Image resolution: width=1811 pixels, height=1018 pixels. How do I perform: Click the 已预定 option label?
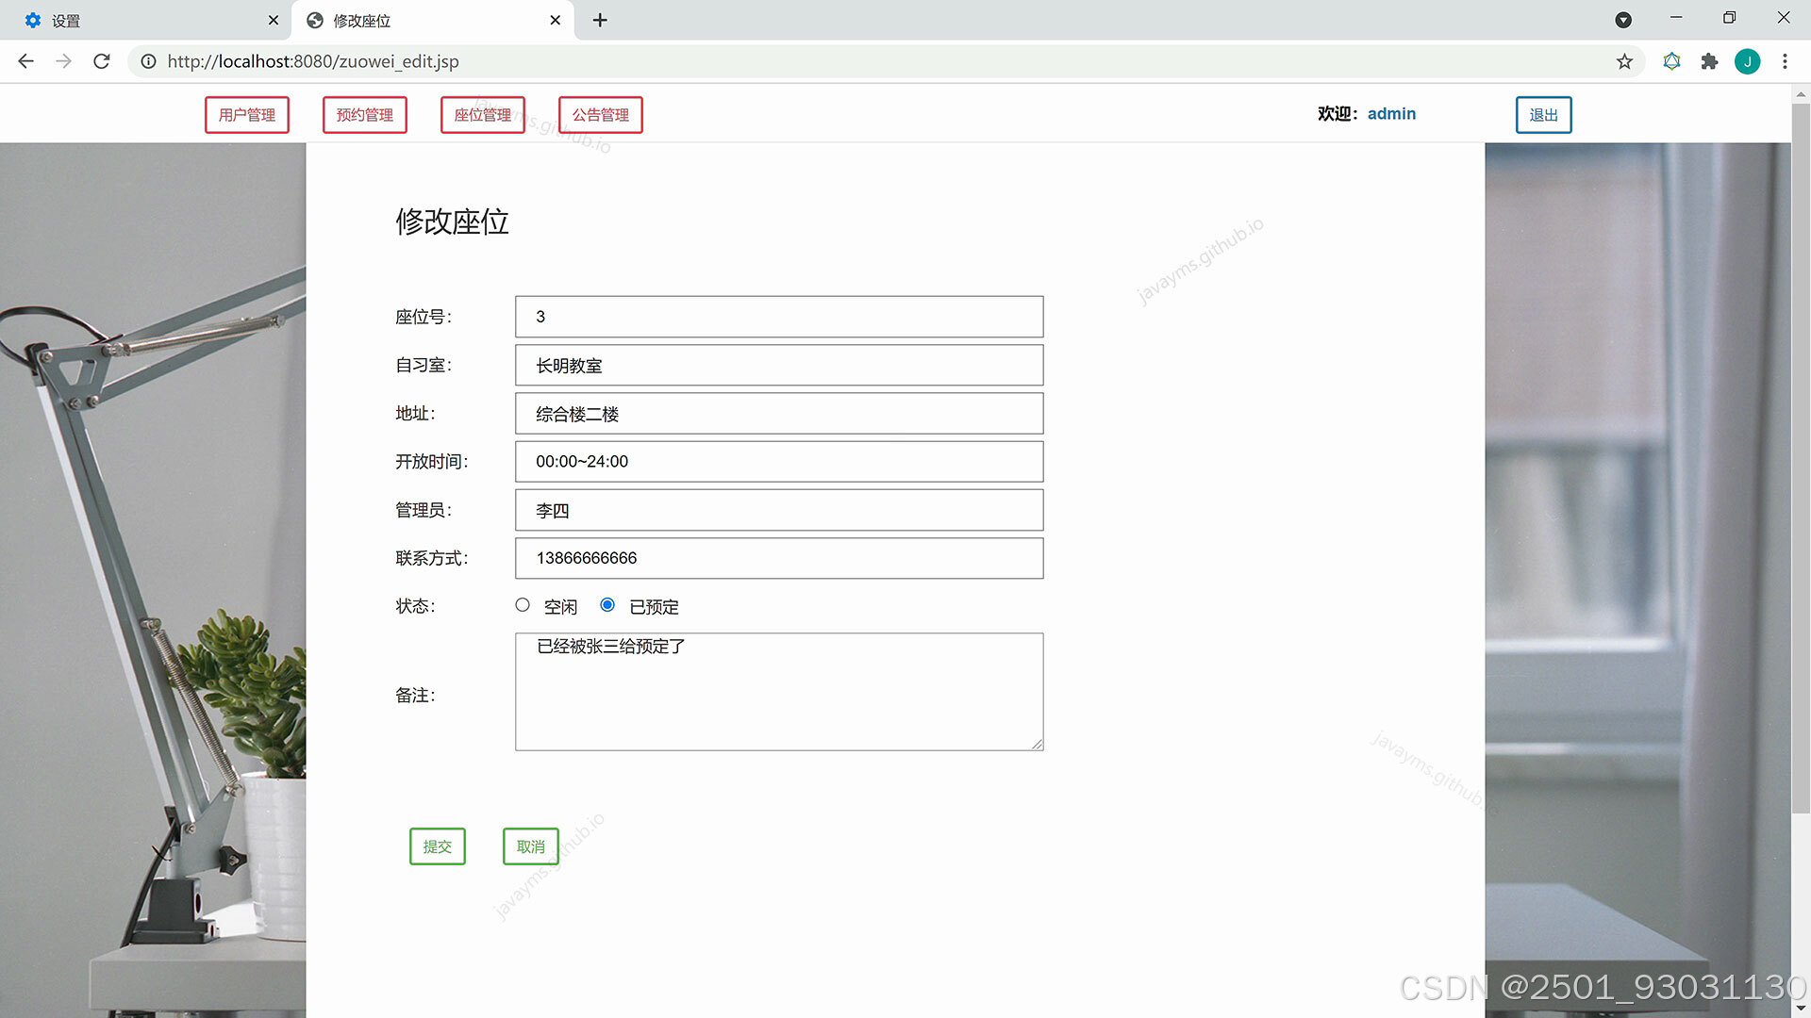click(654, 607)
